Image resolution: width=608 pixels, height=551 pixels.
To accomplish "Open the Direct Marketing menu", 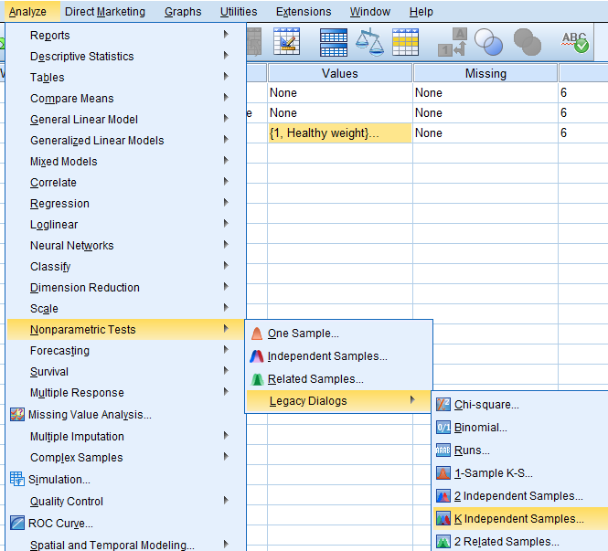I will [x=105, y=12].
